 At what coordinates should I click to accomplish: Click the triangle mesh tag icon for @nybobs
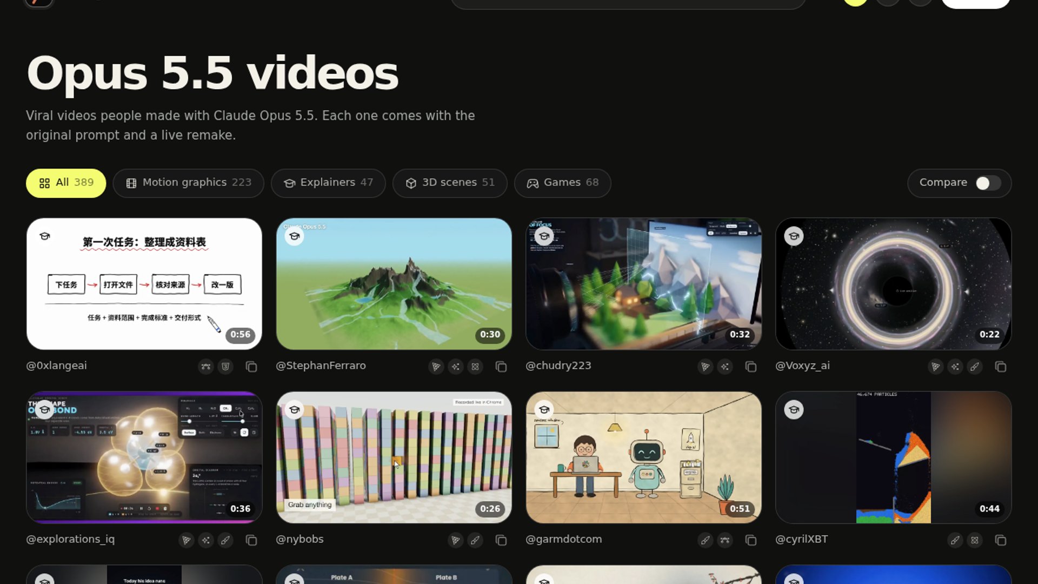(x=456, y=540)
